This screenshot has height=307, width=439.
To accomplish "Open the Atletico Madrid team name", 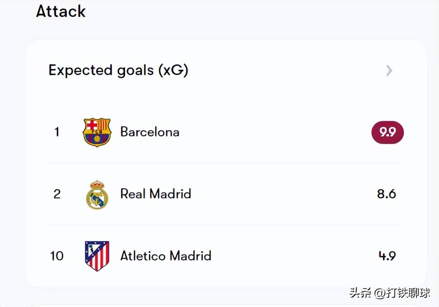I will click(165, 256).
